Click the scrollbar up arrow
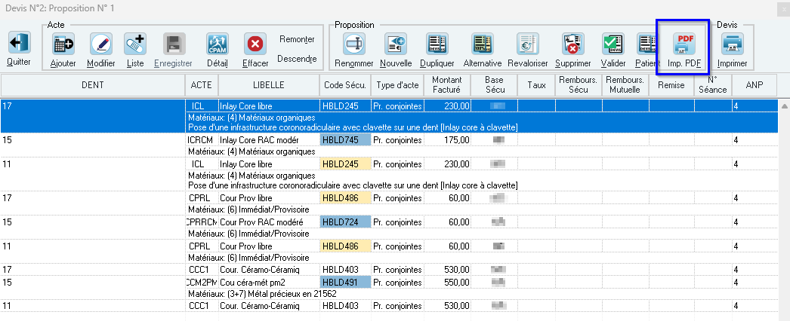 [x=785, y=106]
